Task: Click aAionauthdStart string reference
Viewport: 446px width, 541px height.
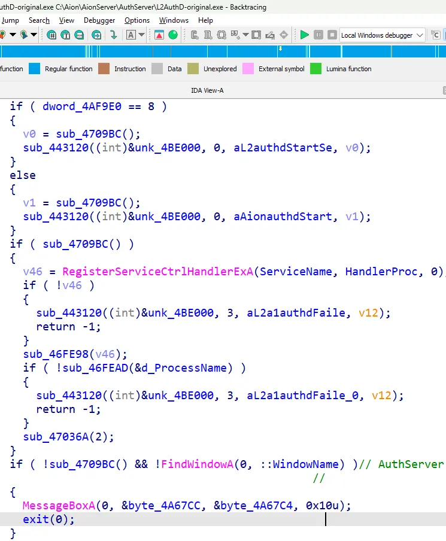Action: pos(283,216)
